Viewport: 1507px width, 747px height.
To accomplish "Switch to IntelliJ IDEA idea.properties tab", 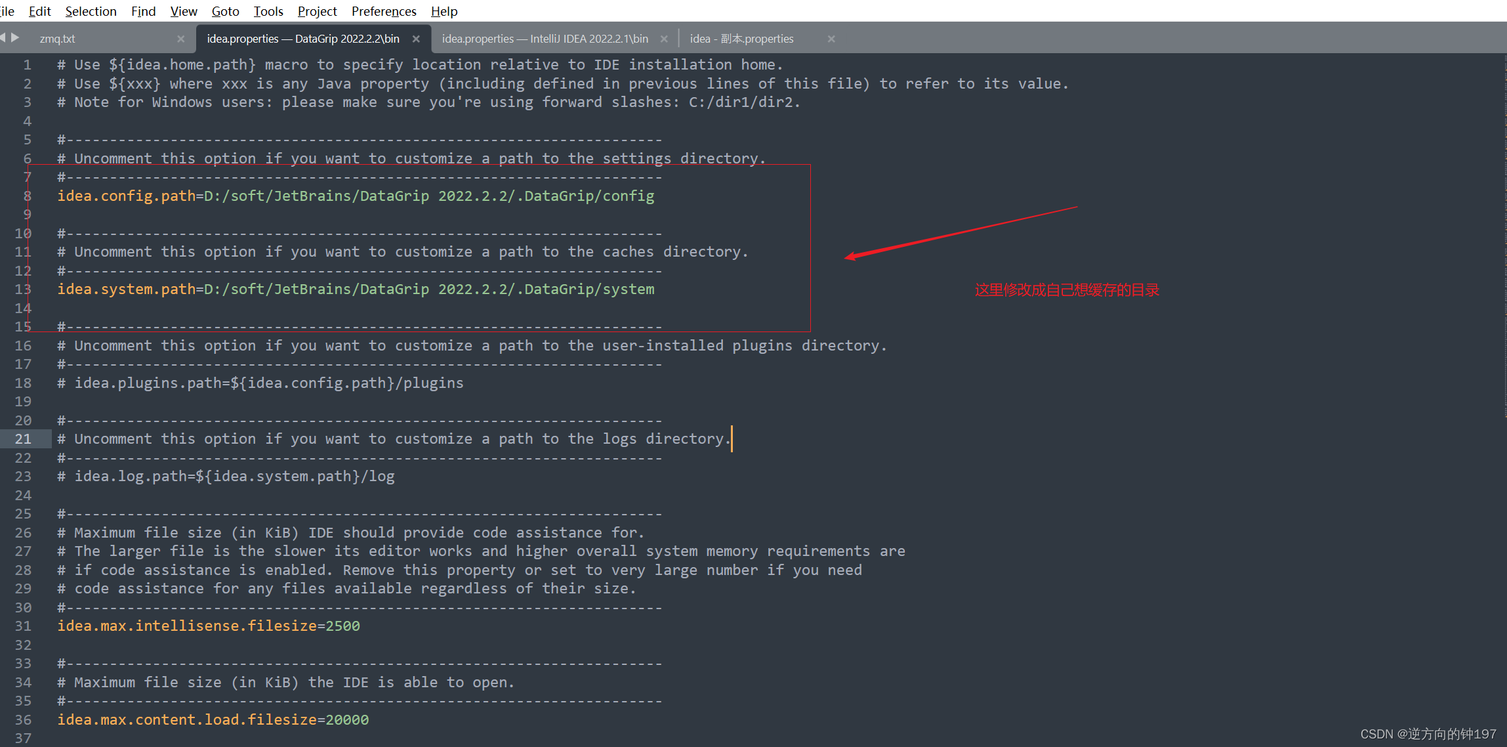I will click(x=545, y=39).
